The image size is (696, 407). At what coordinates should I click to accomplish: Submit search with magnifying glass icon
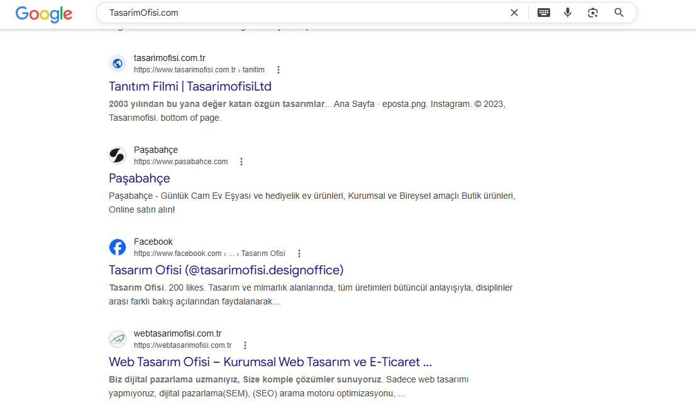coord(619,13)
